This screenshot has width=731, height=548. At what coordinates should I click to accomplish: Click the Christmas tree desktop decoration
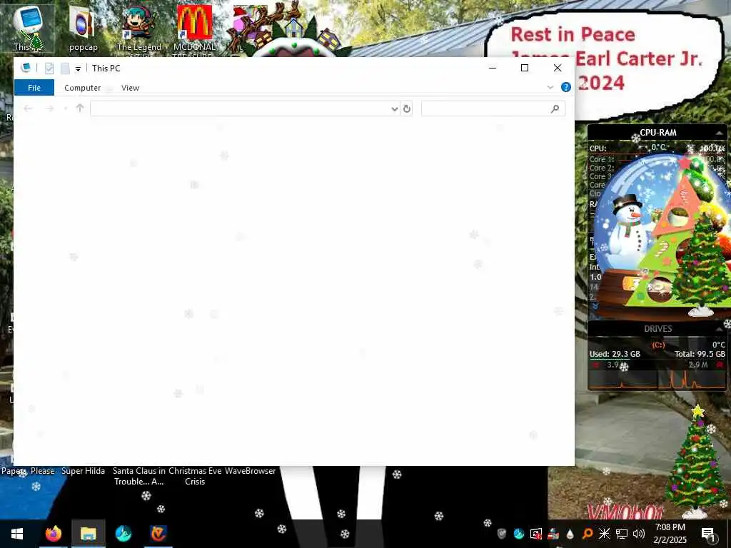click(697, 462)
